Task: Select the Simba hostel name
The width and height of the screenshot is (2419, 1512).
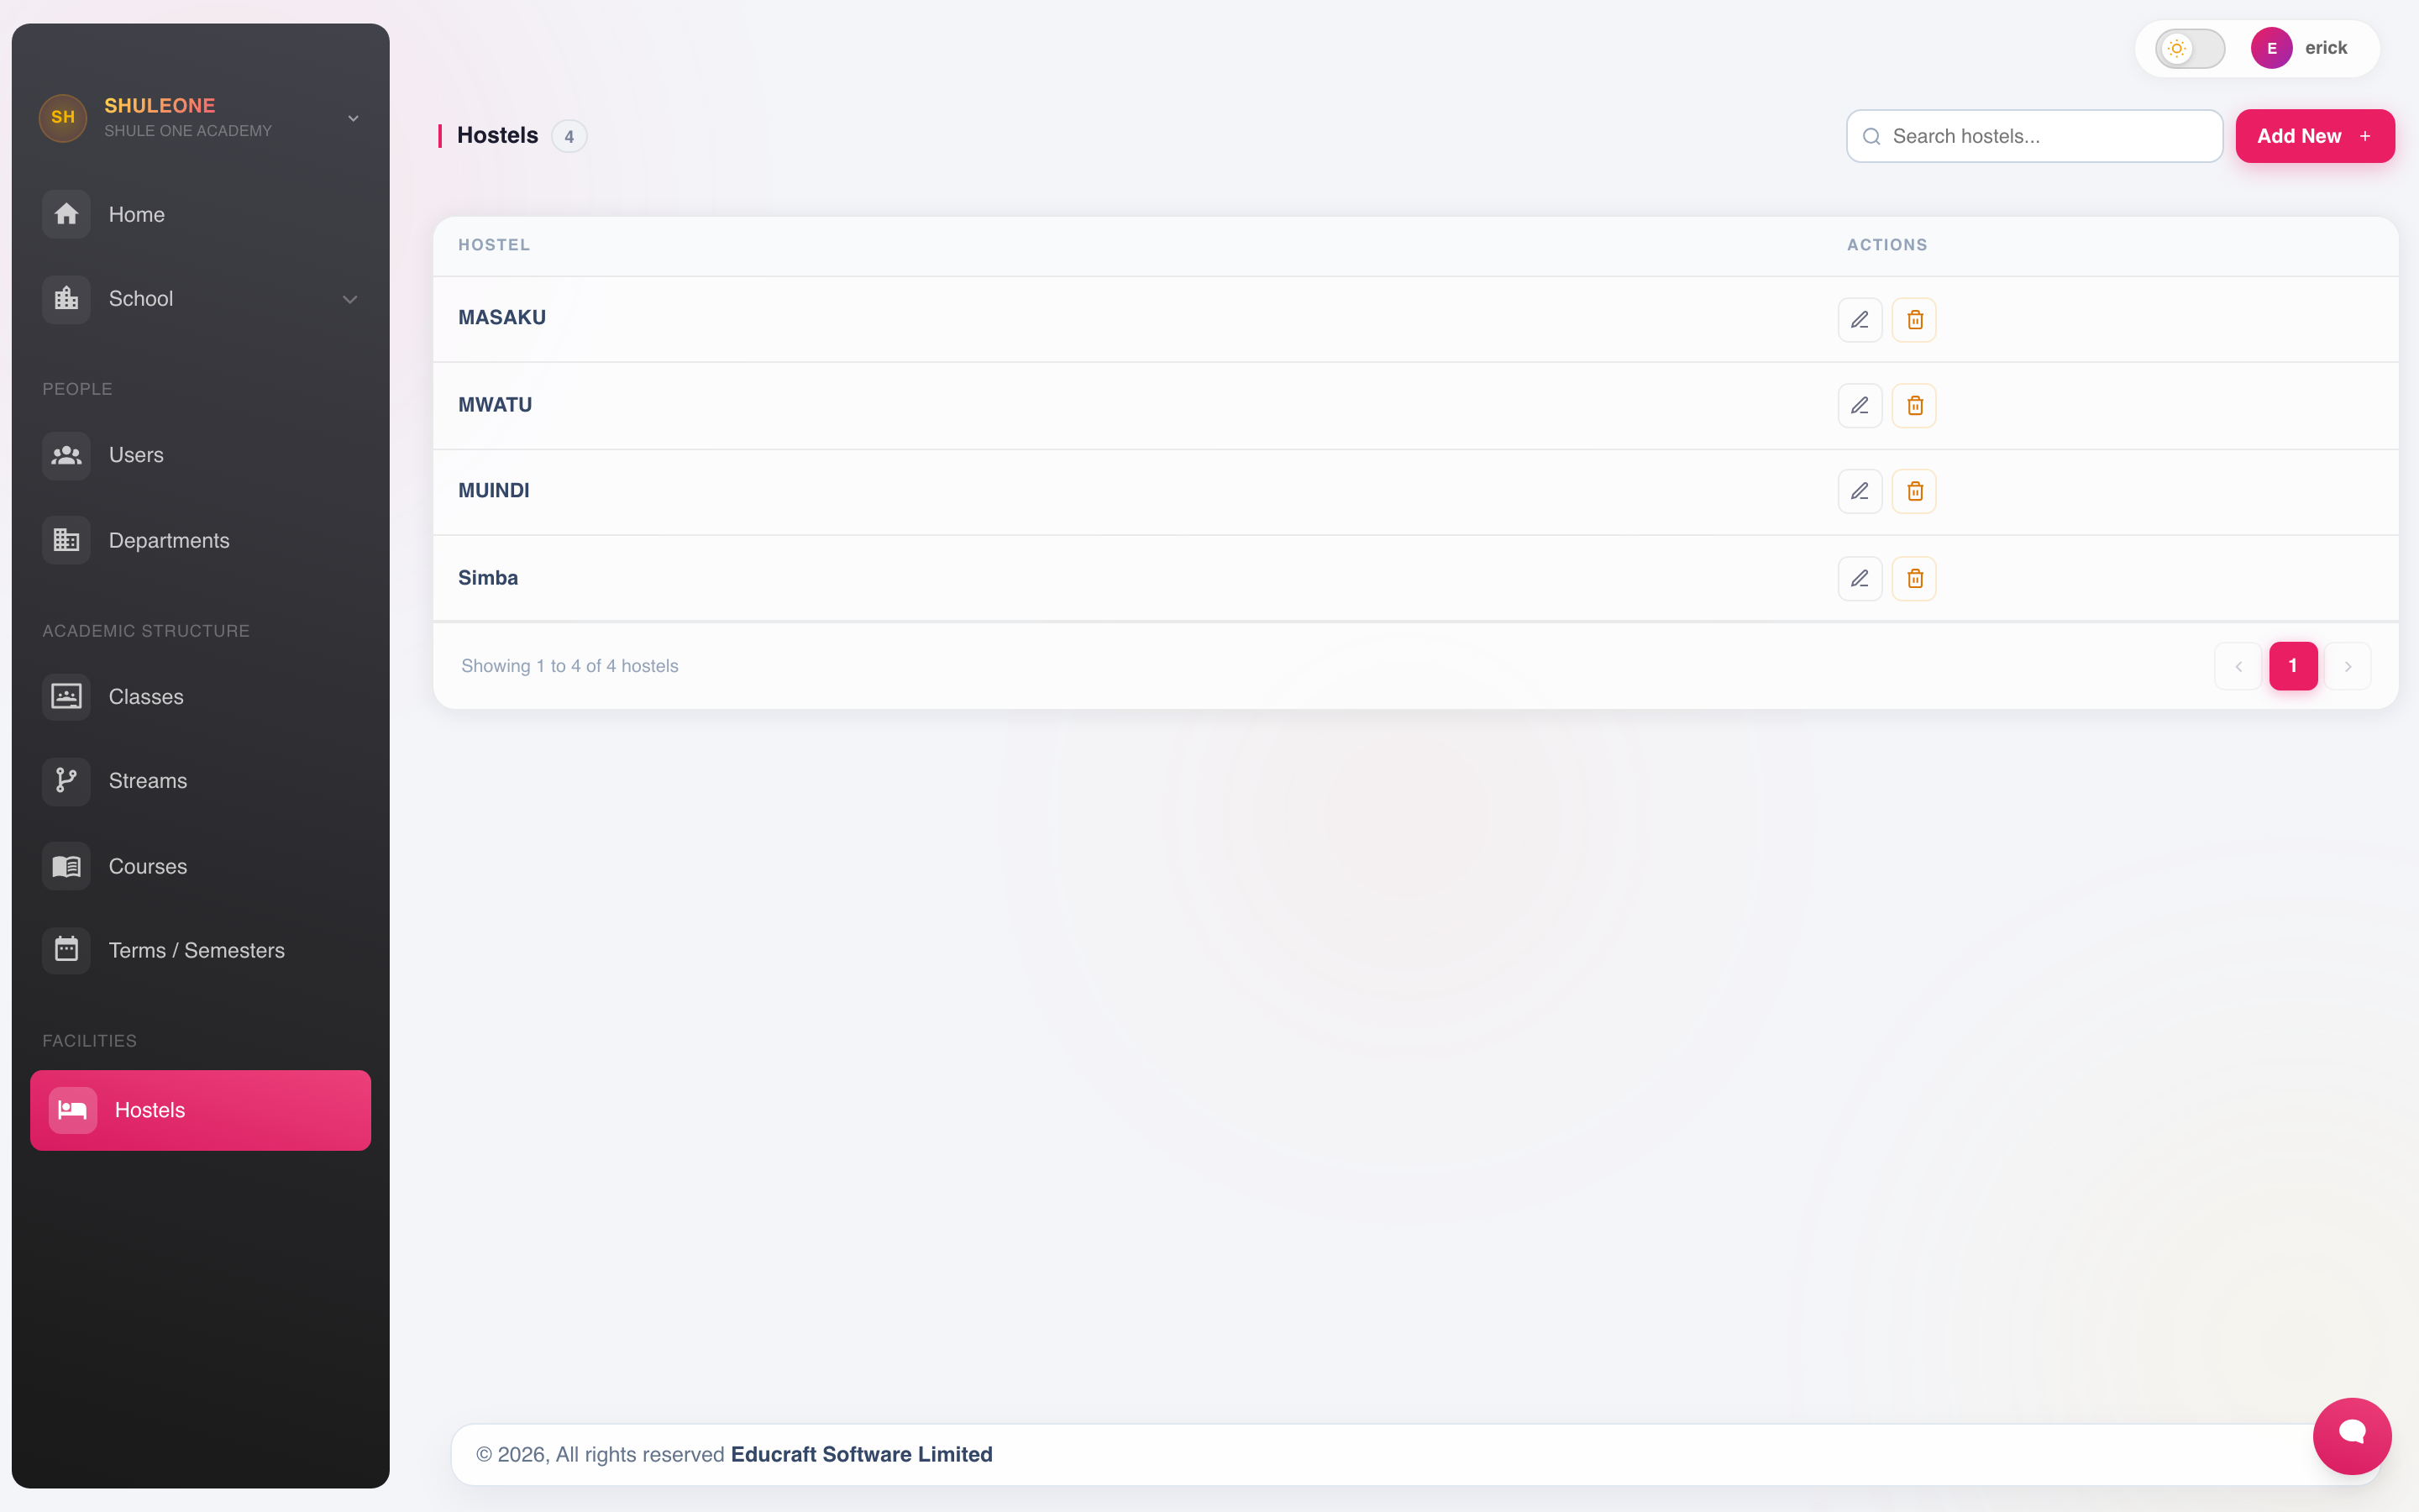Action: [x=488, y=578]
